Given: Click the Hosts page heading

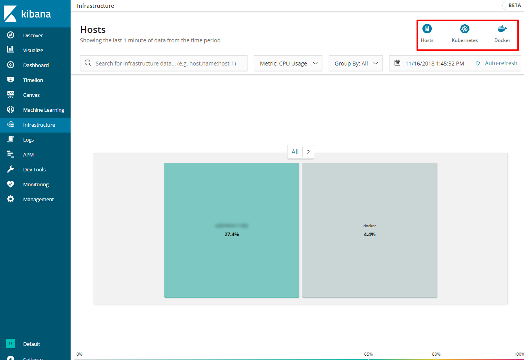Looking at the screenshot, I should (93, 29).
